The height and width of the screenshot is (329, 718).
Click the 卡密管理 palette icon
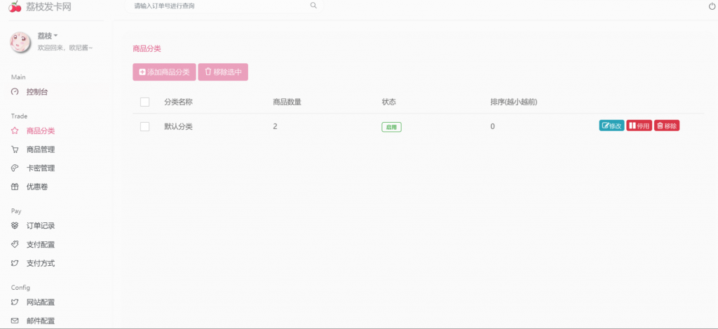[15, 168]
